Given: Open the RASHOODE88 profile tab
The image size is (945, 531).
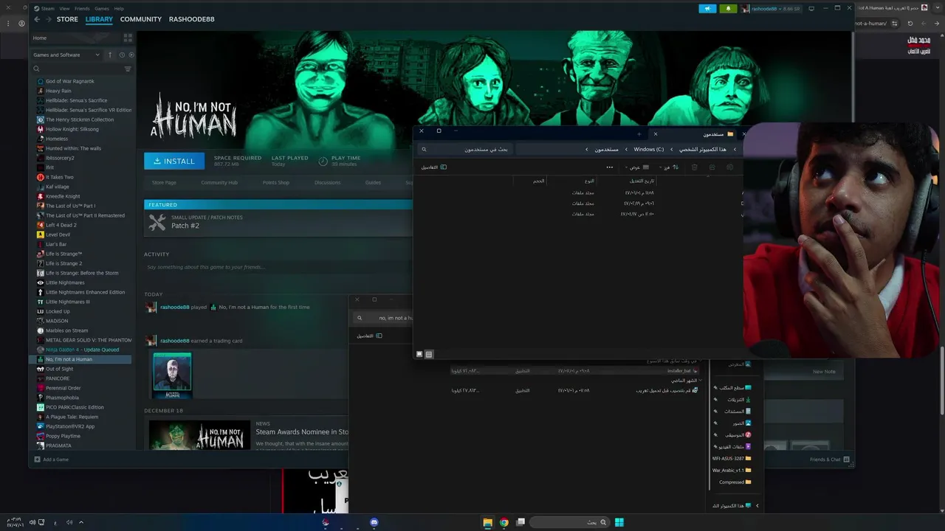Looking at the screenshot, I should coord(191,19).
